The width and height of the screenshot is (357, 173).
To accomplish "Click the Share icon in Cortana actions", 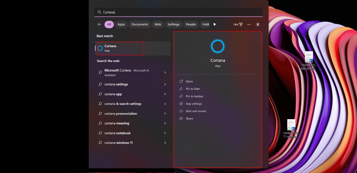I will click(181, 119).
